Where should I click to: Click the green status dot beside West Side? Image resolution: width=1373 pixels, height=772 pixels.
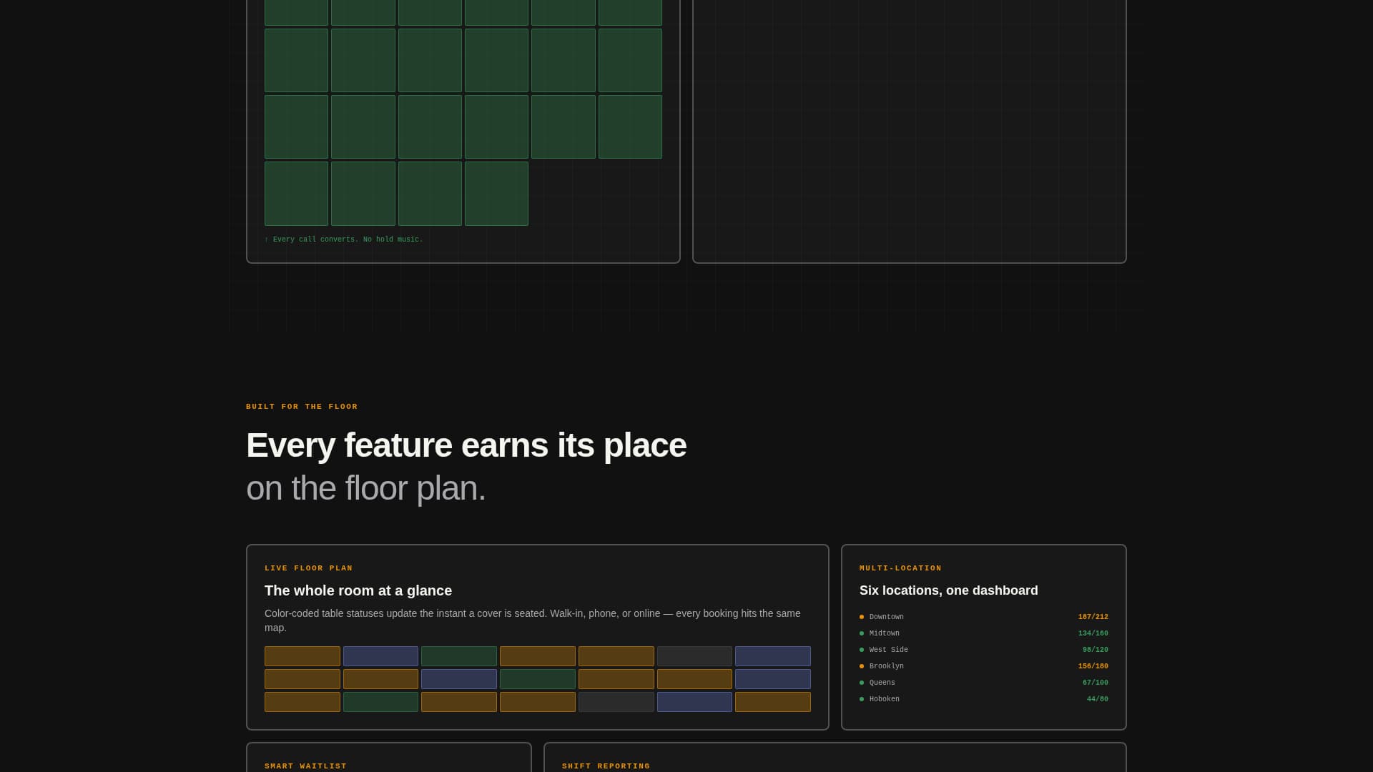pos(862,650)
